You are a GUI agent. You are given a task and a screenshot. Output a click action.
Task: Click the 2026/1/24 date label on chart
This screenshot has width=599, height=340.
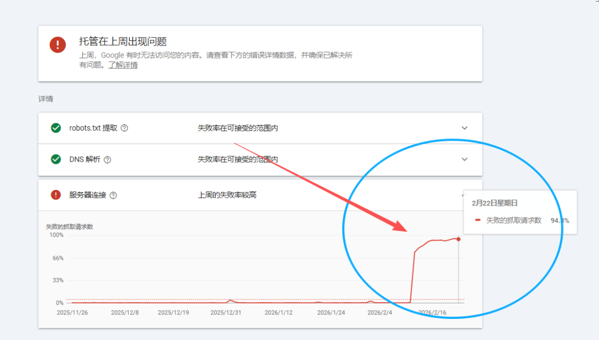(331, 312)
